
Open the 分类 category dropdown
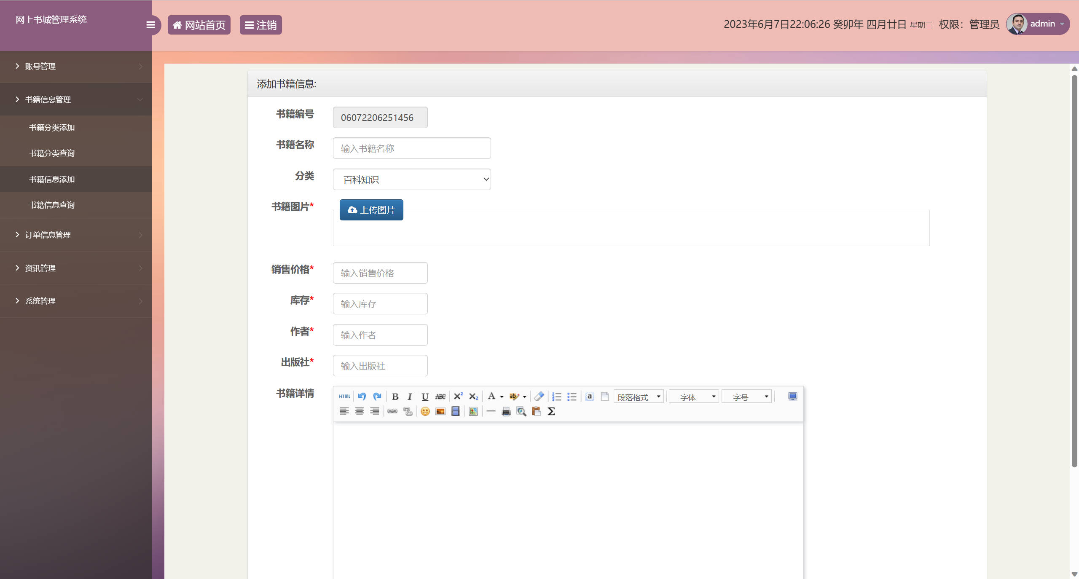(x=411, y=179)
